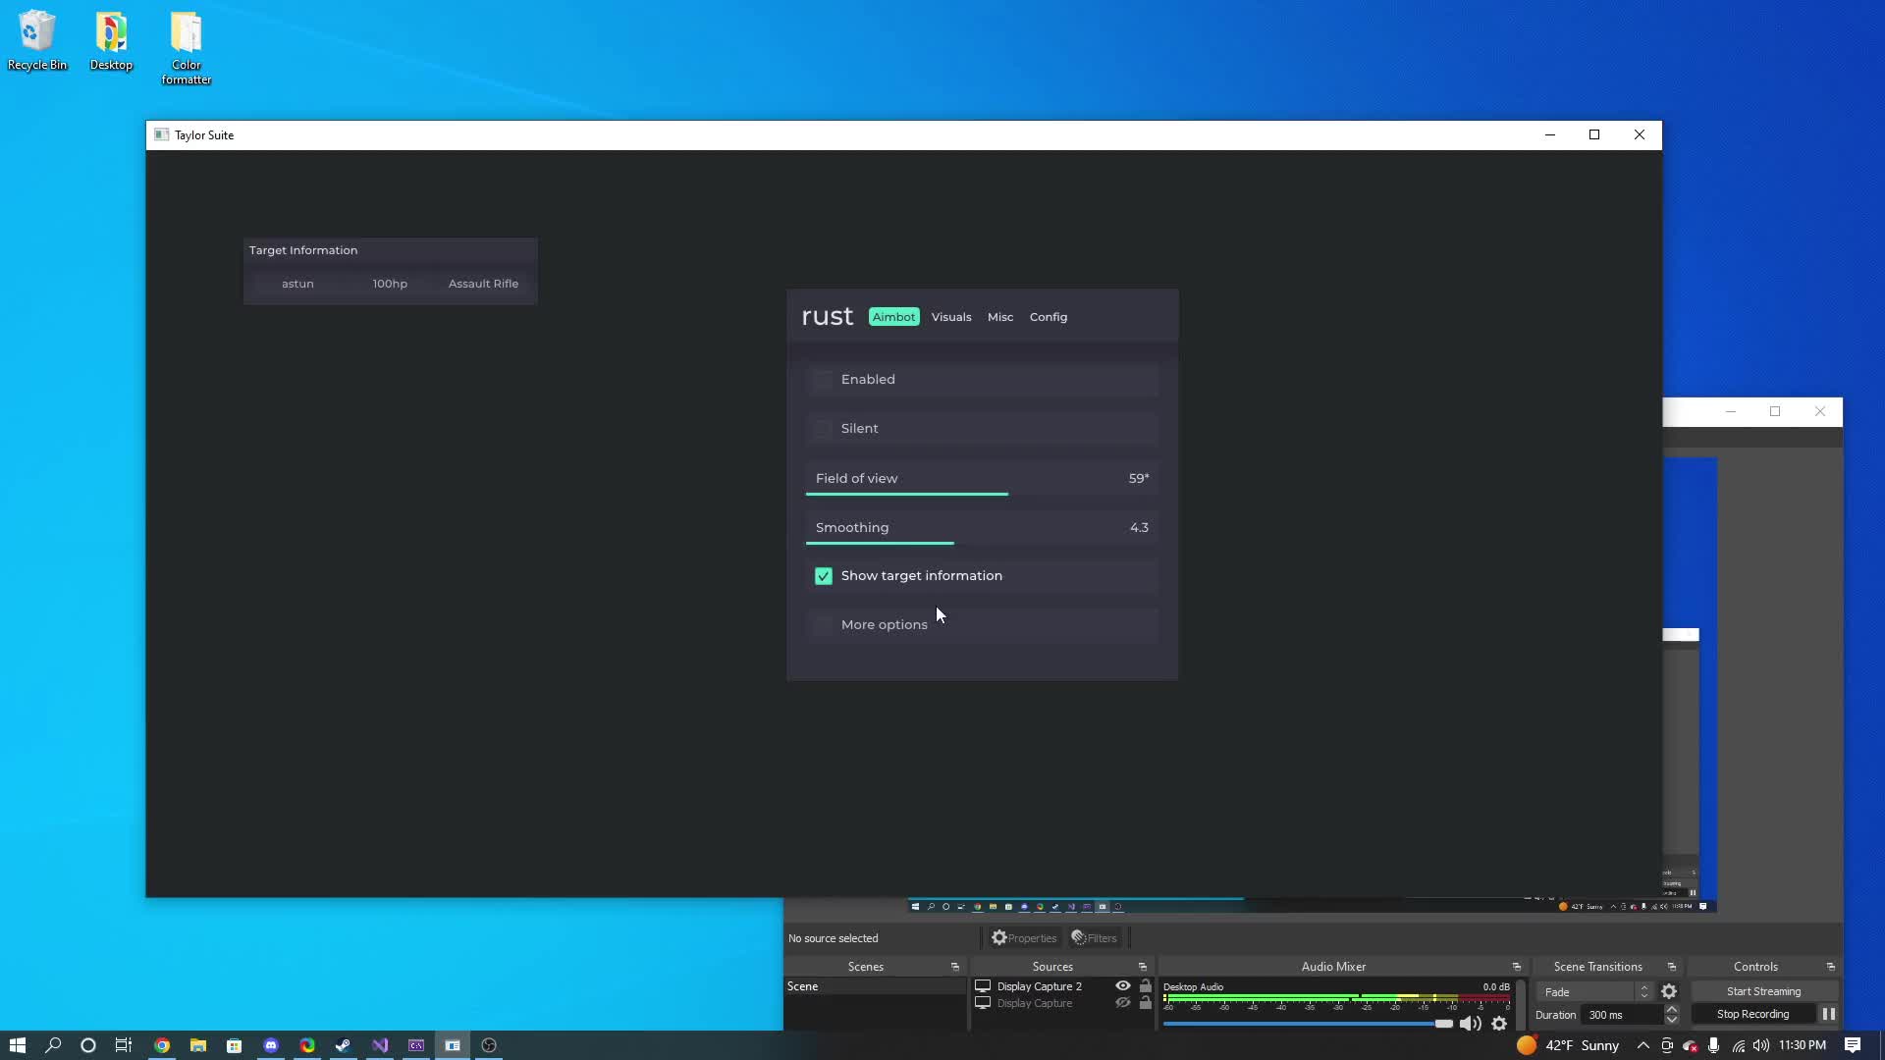Pop out the Controls dock
Screen dimensions: 1885x1060
tap(1831, 968)
